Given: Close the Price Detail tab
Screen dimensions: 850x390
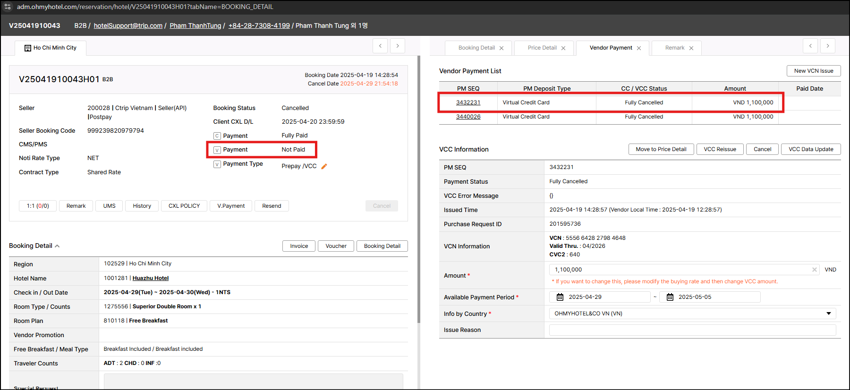Looking at the screenshot, I should coord(563,48).
